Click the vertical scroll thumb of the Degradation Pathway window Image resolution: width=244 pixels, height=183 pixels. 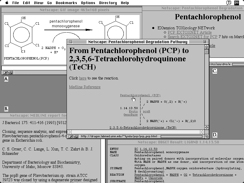[x=206, y=51]
